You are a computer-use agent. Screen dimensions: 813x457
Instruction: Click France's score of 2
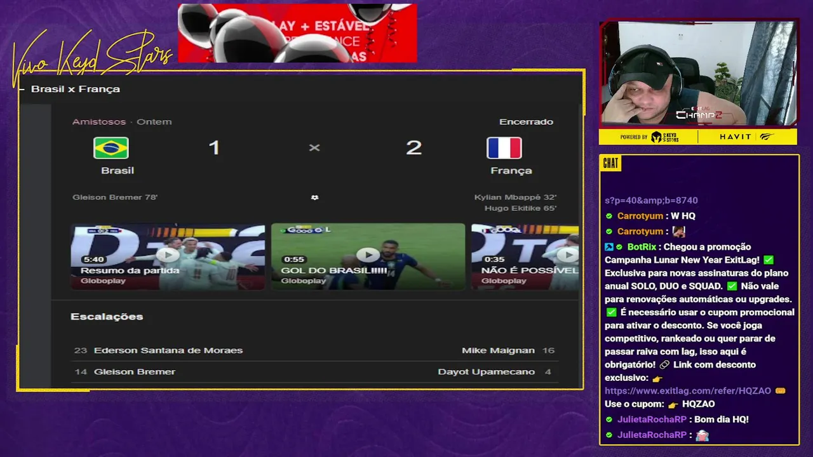tap(413, 148)
